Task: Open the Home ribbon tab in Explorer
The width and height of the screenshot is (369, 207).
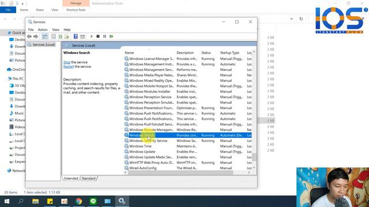Action: (x=24, y=10)
